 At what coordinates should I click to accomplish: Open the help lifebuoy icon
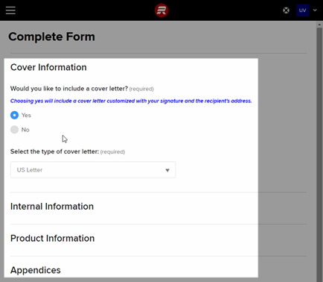coord(286,10)
